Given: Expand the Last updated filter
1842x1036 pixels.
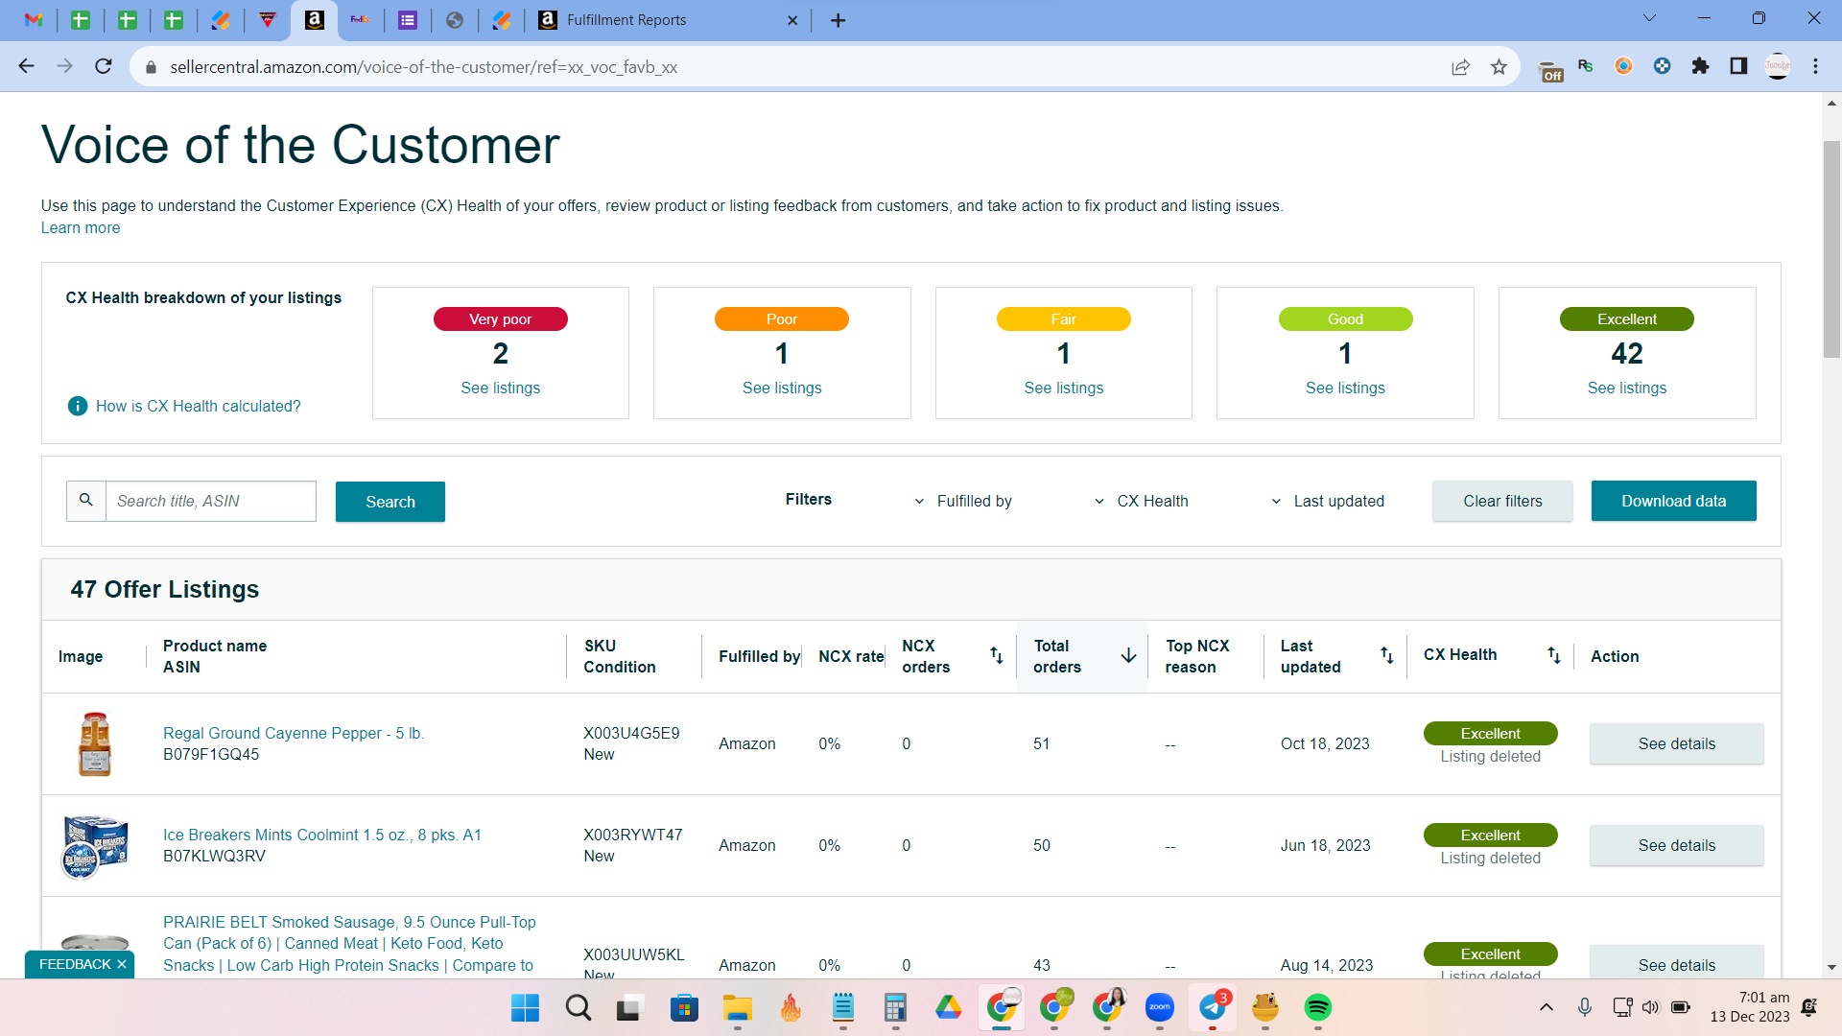Looking at the screenshot, I should (1328, 501).
